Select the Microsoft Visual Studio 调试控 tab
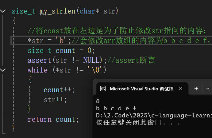 coord(142,89)
